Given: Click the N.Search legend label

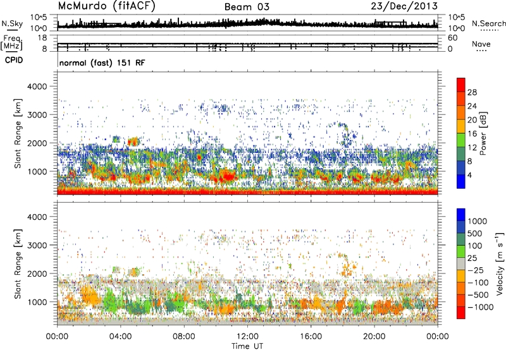Looking at the screenshot, I should click(488, 23).
